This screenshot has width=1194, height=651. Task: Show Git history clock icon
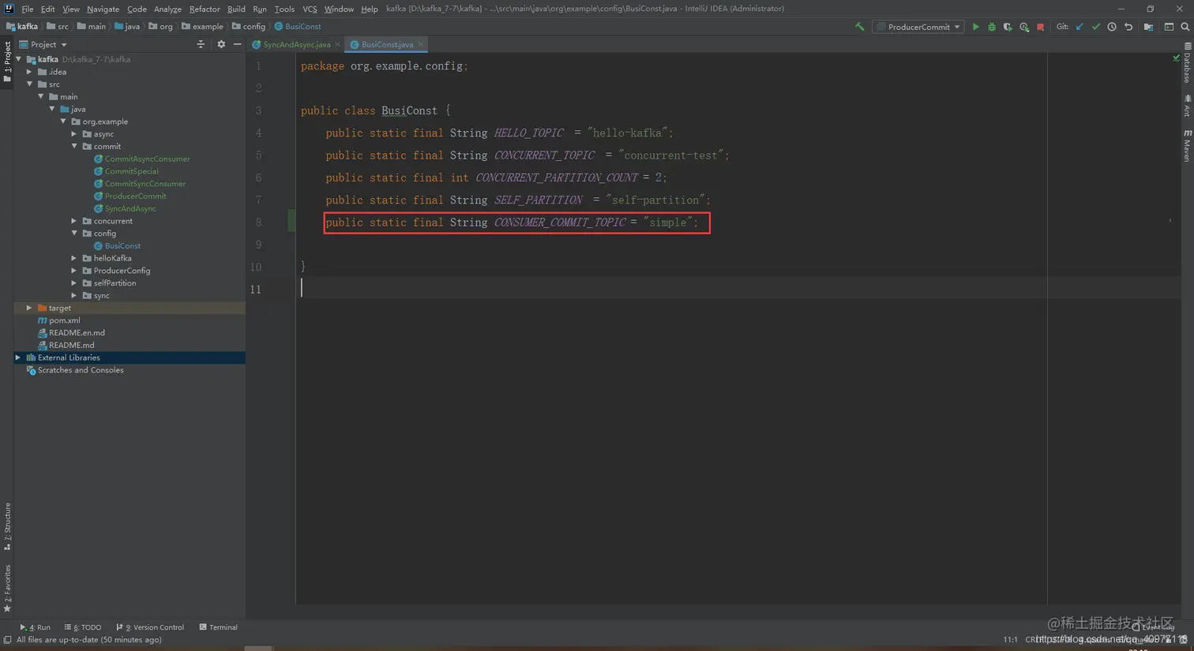[1112, 27]
